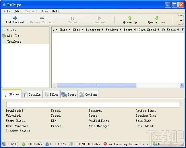Viewport: 186px width, 148px height.
Task: Click the connections icon in status bar
Action: click(3, 144)
